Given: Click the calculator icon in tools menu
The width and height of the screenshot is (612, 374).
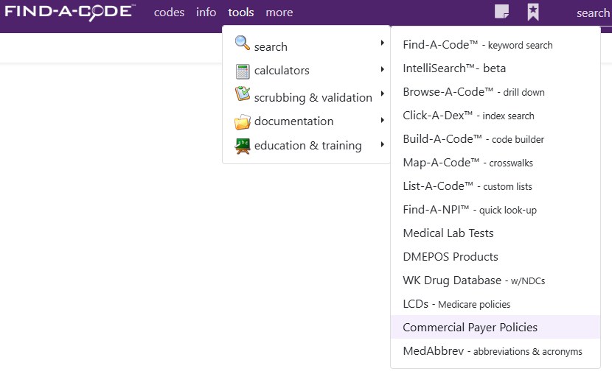Looking at the screenshot, I should click(x=243, y=71).
